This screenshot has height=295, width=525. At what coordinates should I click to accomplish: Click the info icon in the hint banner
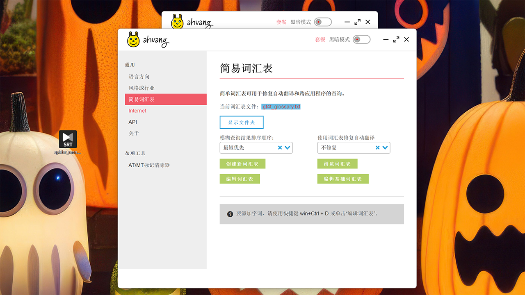[230, 214]
